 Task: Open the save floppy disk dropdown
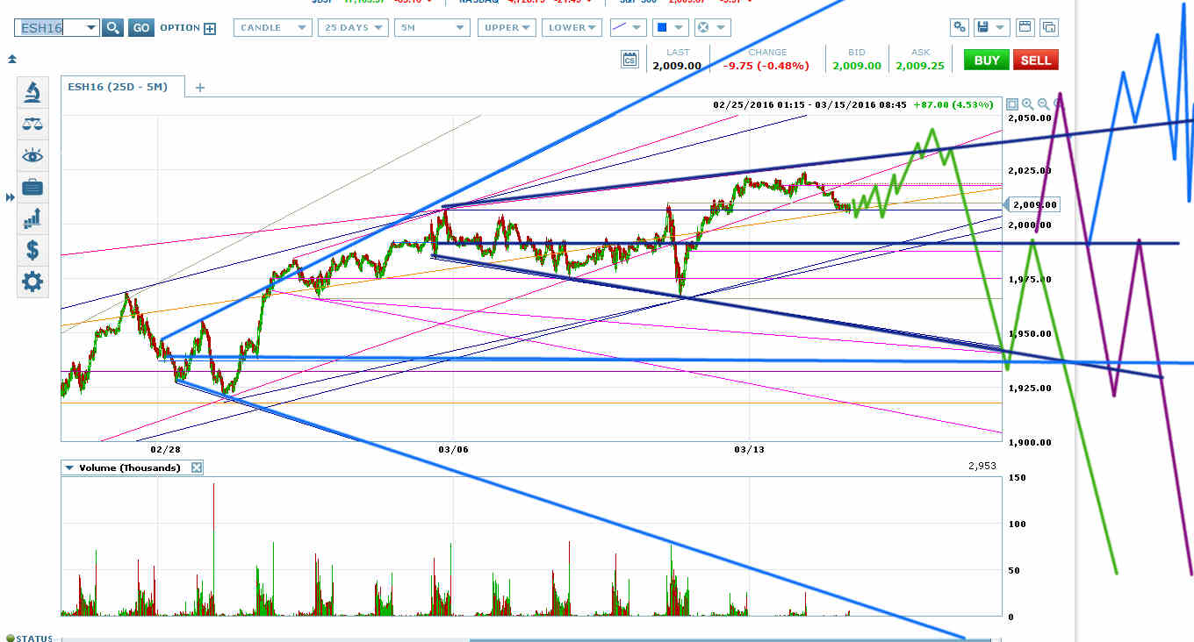tap(992, 27)
